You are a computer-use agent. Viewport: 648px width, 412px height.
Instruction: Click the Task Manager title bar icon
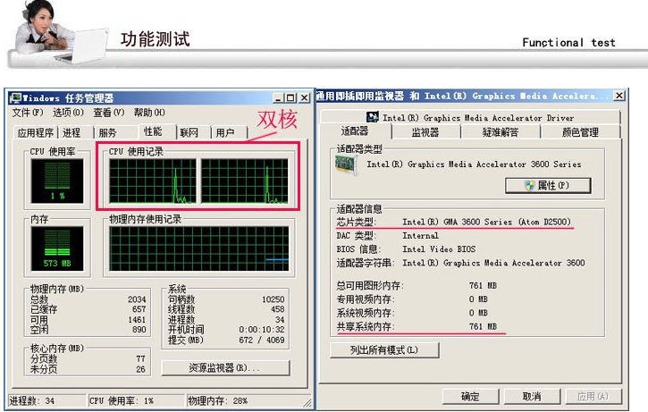[15, 98]
